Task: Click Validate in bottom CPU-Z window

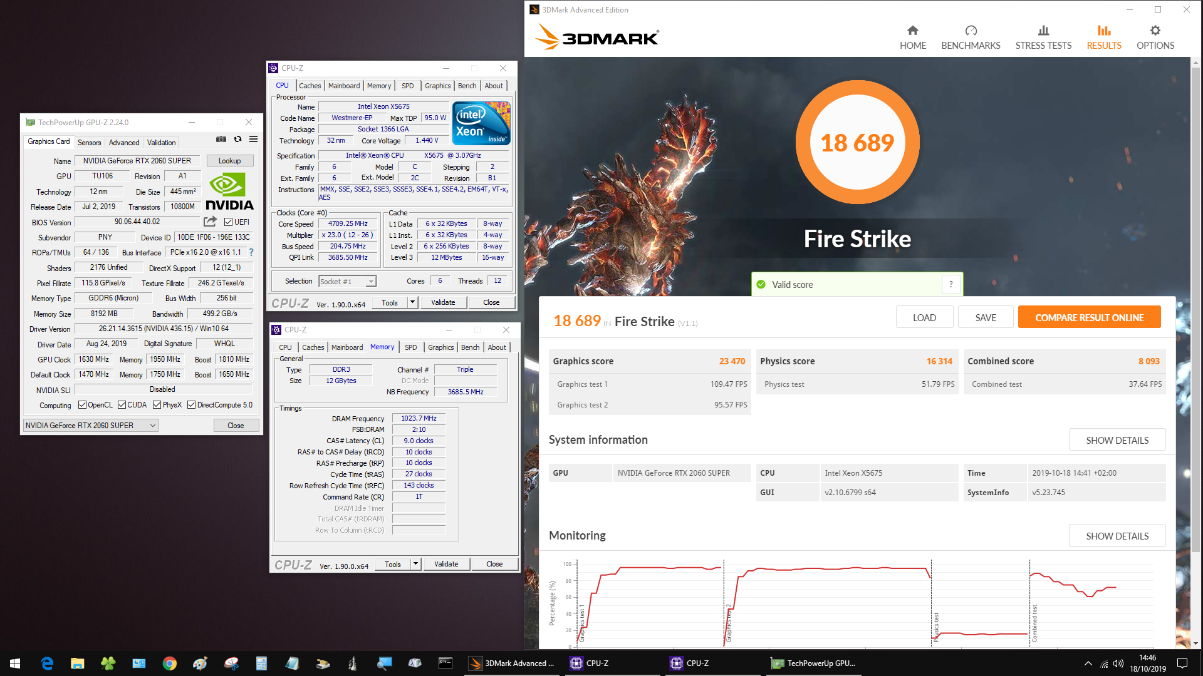Action: point(446,564)
